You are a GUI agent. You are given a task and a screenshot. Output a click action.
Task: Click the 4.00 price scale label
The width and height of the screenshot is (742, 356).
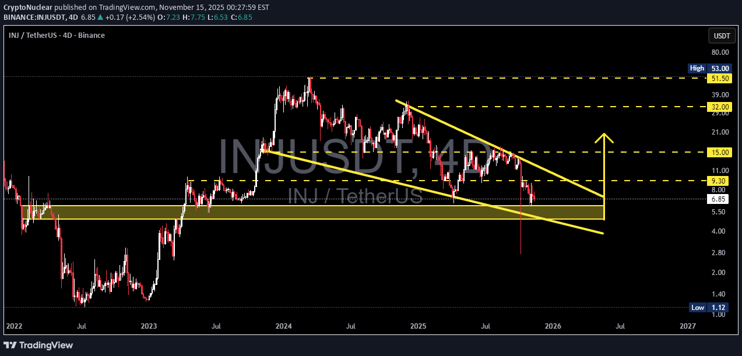click(x=718, y=231)
